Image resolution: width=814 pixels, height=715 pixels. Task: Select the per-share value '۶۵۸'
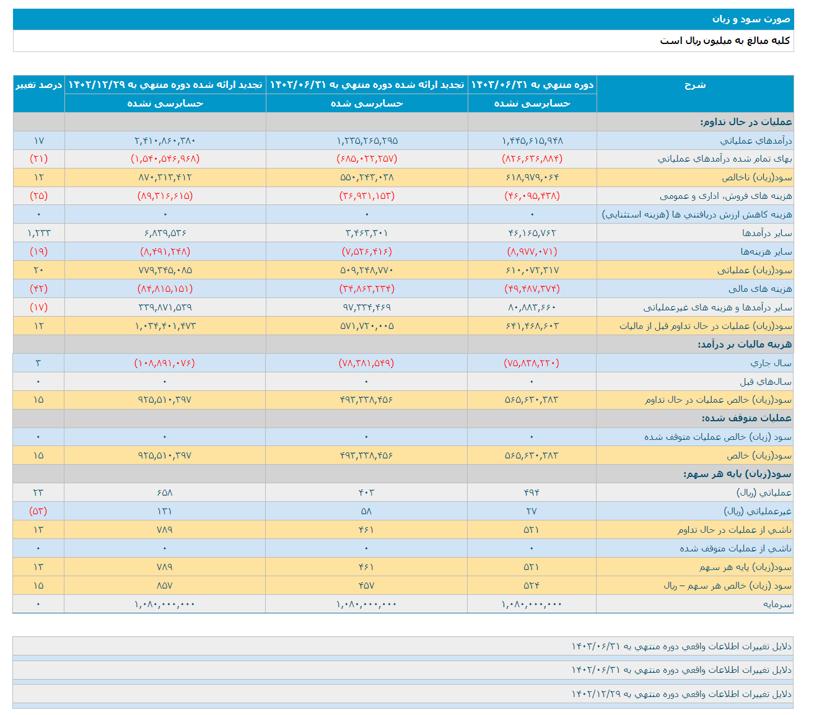165,493
